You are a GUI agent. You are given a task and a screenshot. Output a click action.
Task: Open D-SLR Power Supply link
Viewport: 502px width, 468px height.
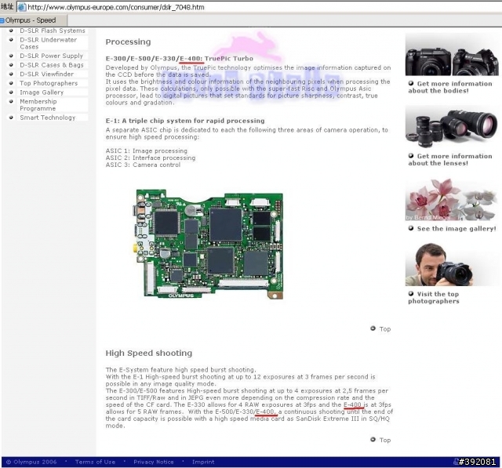(52, 56)
